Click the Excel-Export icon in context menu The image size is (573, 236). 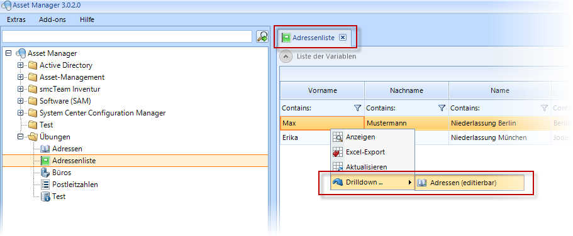coord(338,152)
